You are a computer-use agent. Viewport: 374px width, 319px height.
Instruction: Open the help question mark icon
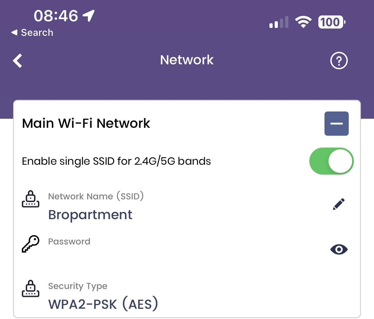point(339,61)
